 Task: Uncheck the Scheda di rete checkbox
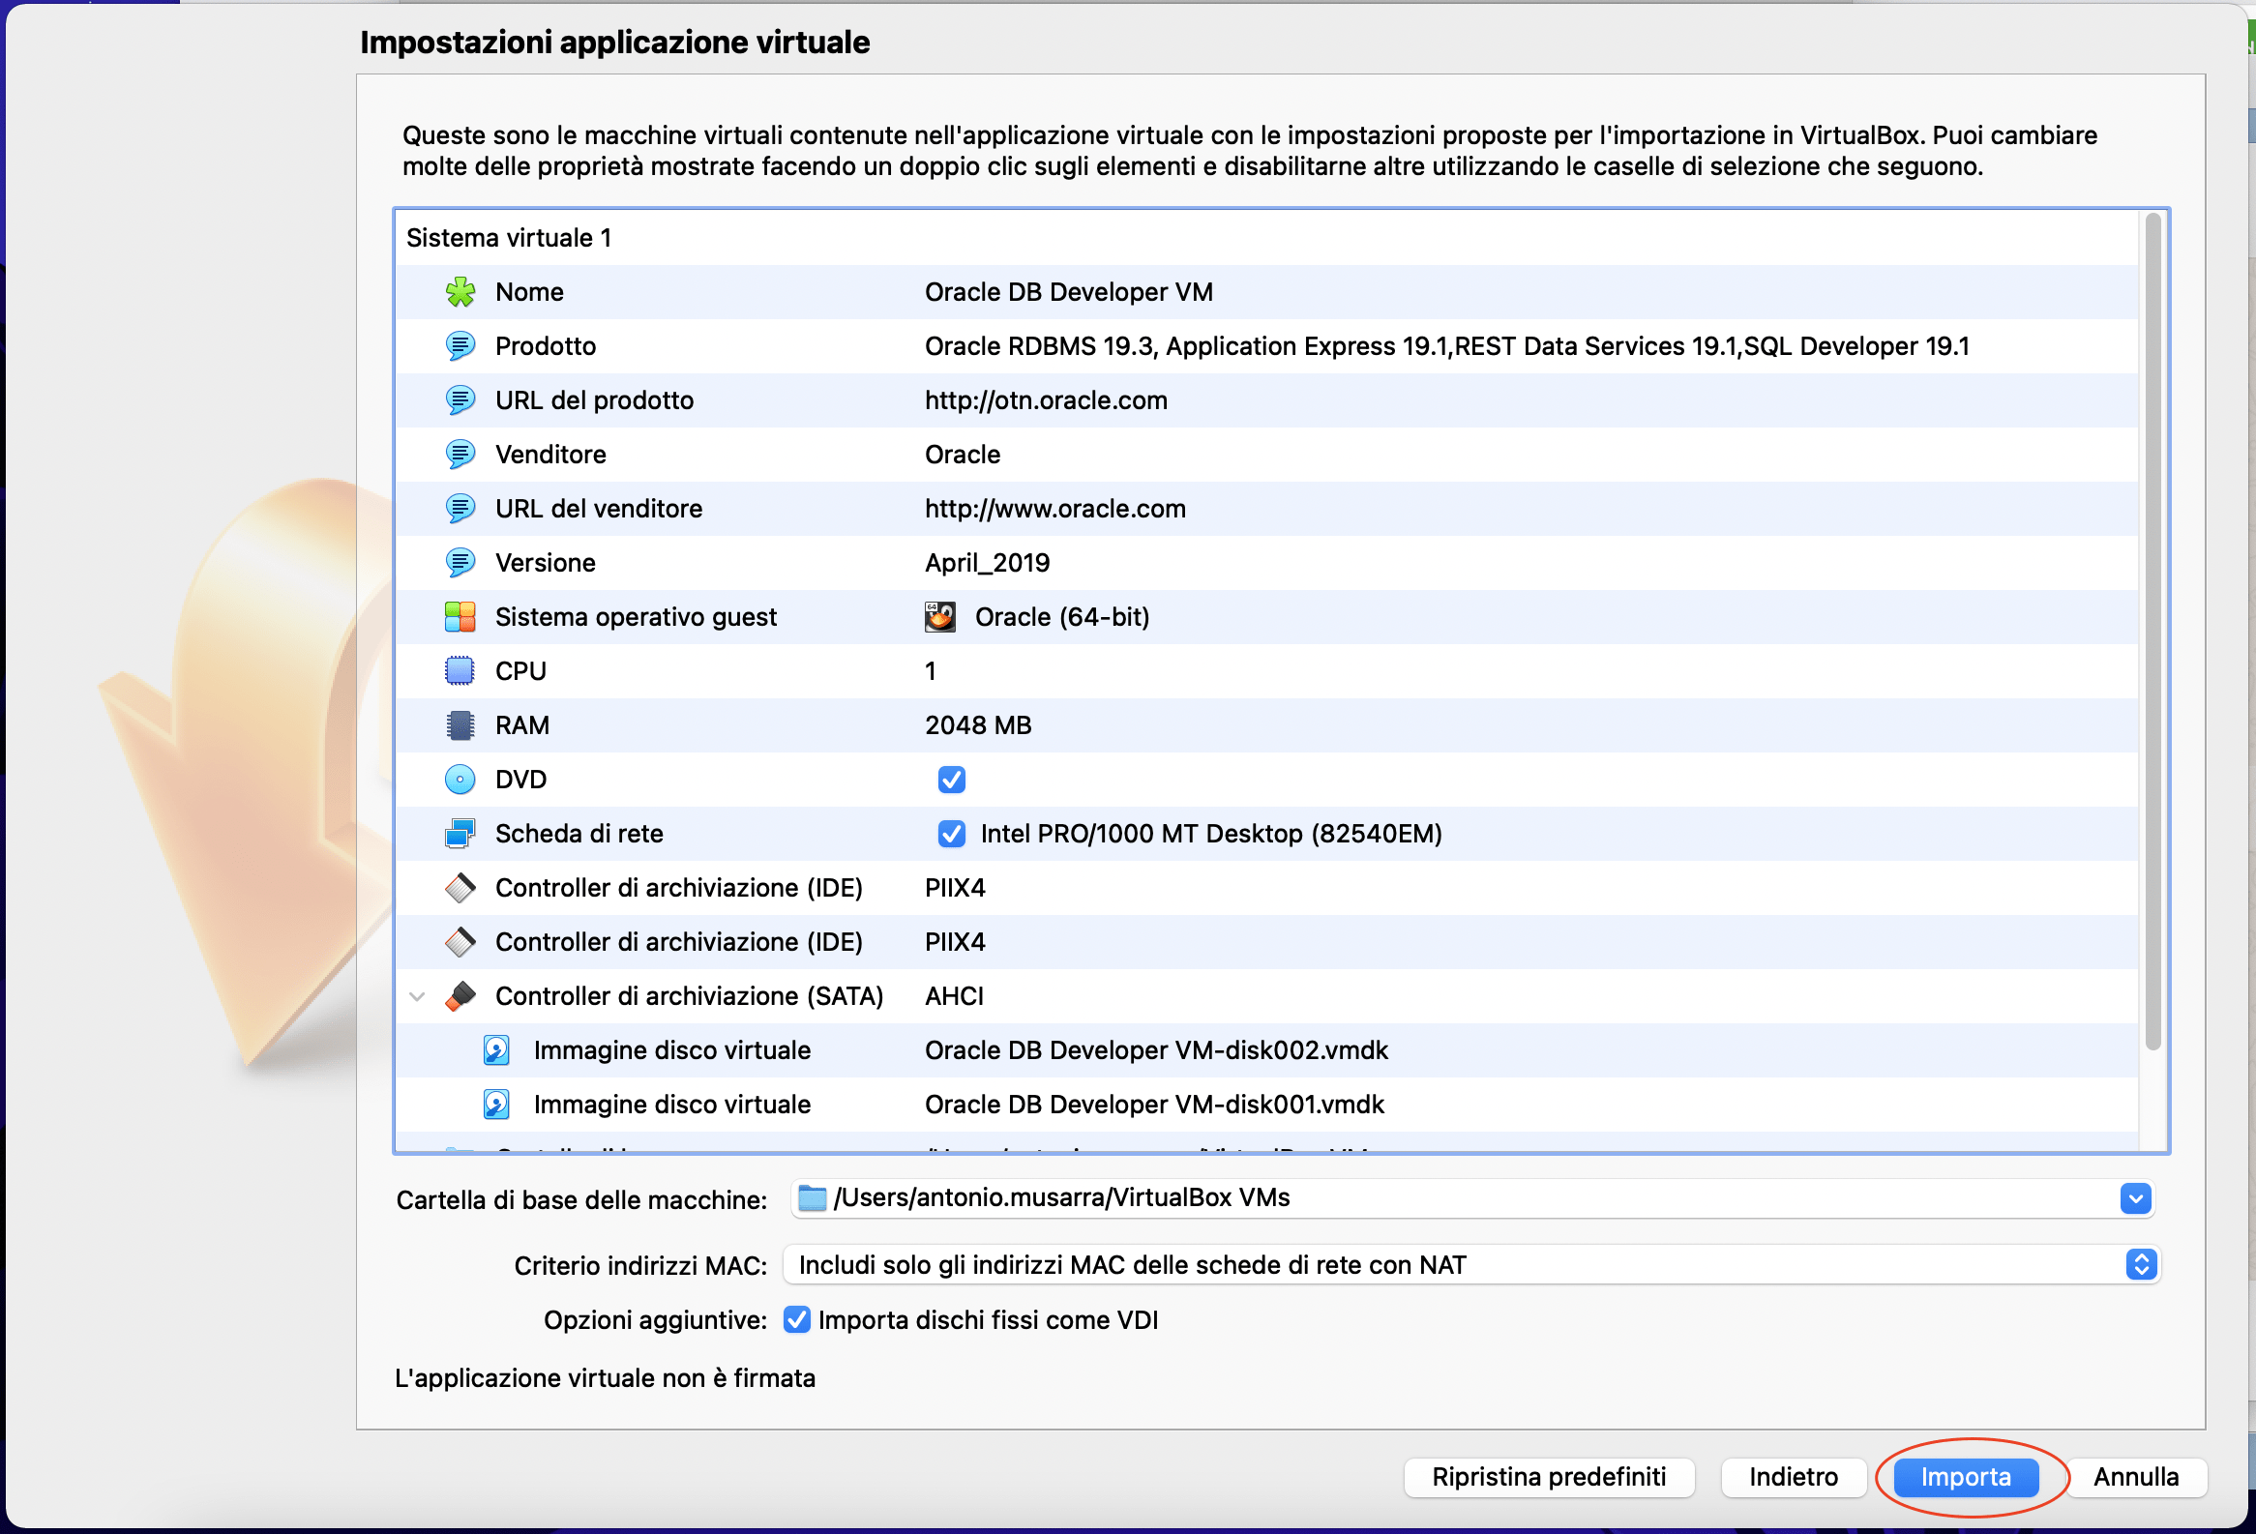[x=951, y=834]
